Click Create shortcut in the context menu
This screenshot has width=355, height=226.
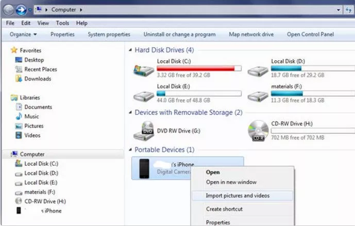(x=224, y=209)
